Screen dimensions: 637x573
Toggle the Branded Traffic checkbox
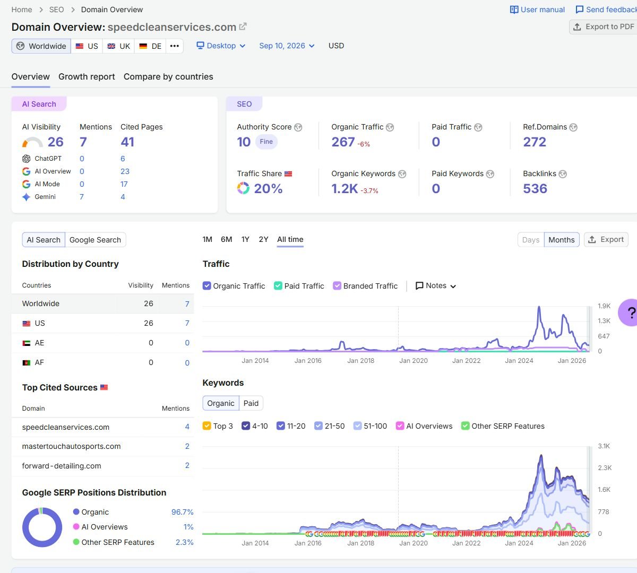[x=337, y=286]
